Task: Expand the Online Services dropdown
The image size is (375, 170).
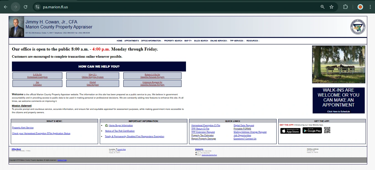Action: point(219,41)
